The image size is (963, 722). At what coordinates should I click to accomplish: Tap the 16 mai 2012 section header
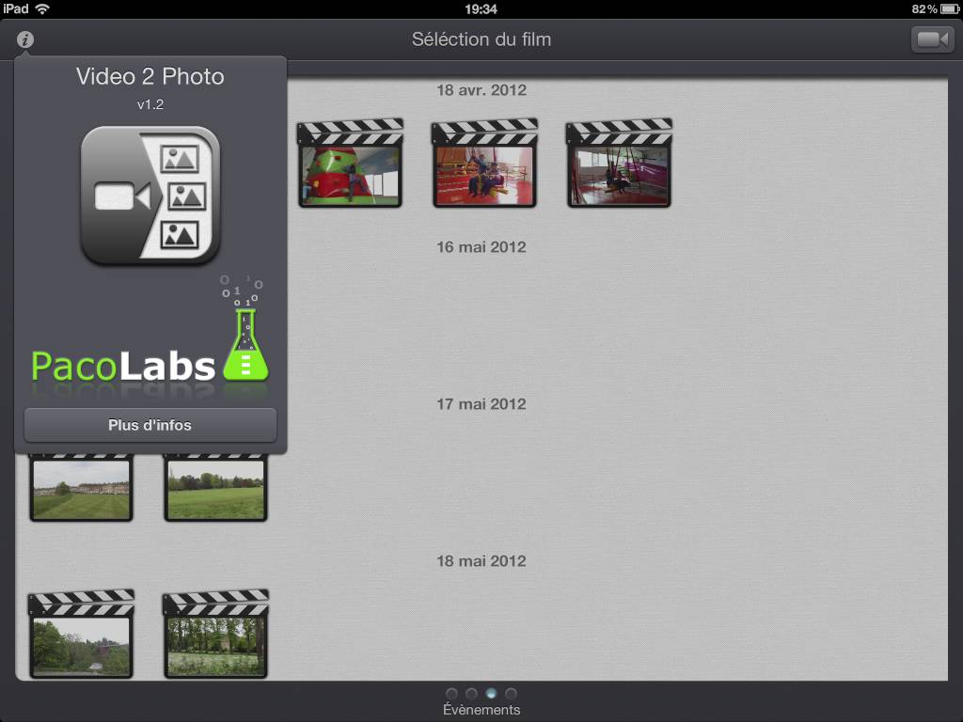pos(481,247)
